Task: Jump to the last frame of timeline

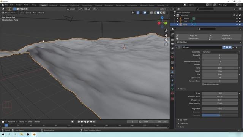Action: click(x=94, y=122)
